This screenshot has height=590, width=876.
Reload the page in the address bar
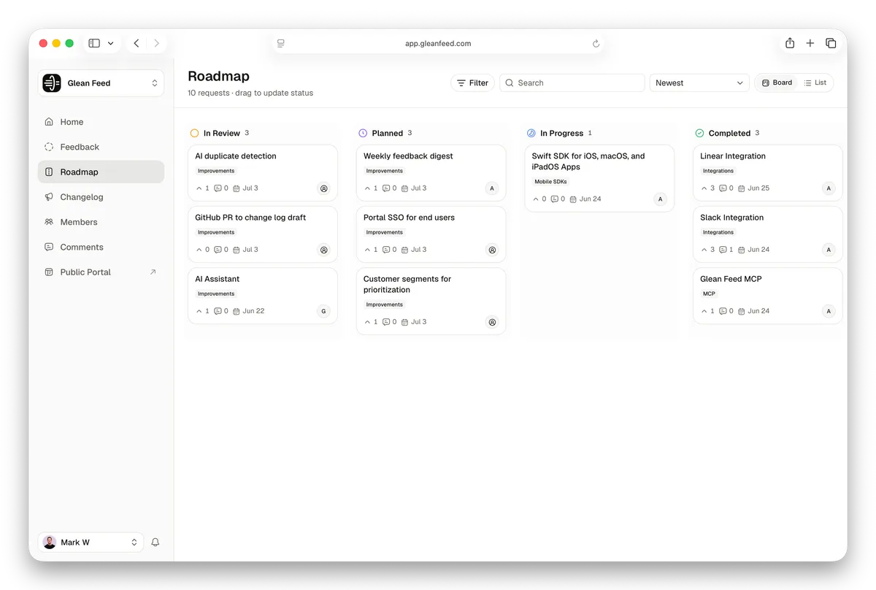coord(596,44)
